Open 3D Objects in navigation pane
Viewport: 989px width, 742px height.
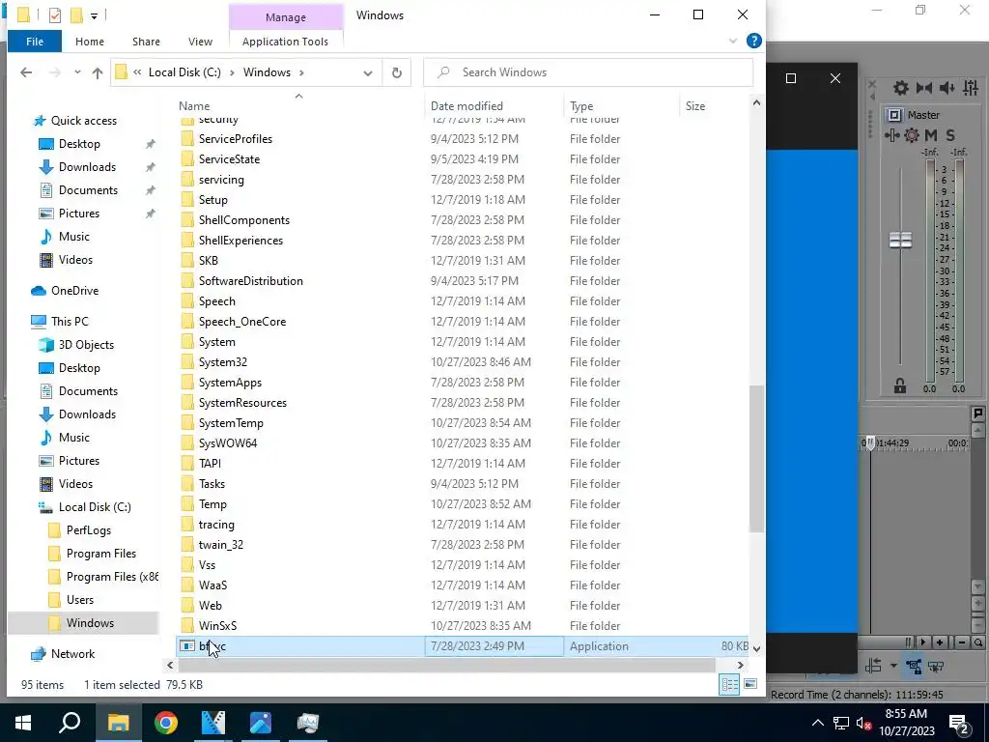86,345
